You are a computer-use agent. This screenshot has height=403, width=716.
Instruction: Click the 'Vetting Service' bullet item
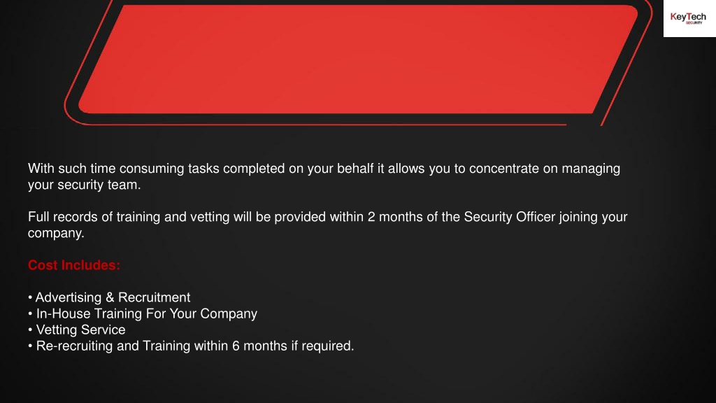point(77,330)
